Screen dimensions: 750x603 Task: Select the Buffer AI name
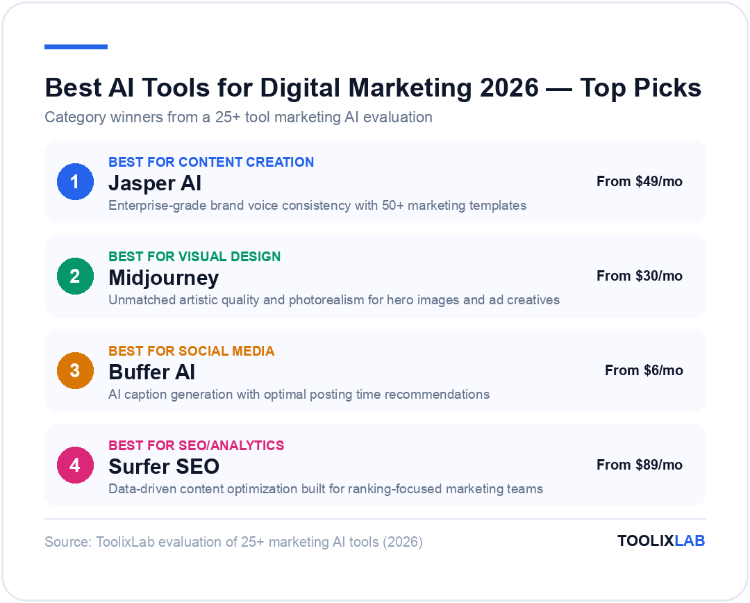pyautogui.click(x=151, y=372)
